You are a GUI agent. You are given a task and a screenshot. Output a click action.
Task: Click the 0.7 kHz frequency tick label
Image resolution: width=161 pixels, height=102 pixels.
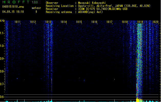(2, 84)
